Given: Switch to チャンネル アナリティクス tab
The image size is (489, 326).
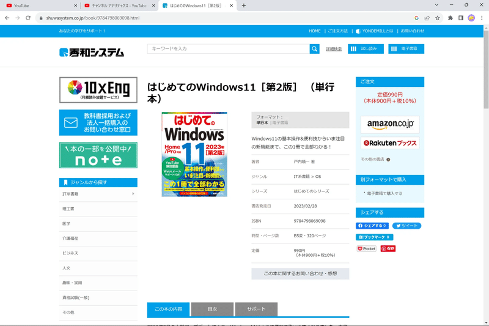Looking at the screenshot, I should click(119, 6).
